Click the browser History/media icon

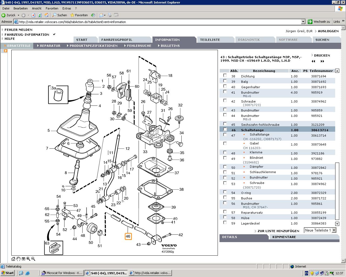[x=93, y=15]
